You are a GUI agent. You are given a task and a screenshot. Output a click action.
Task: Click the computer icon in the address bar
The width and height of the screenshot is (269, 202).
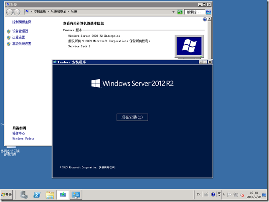click(x=27, y=12)
